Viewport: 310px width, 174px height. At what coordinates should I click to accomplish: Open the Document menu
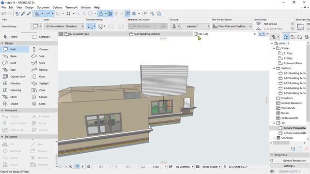point(43,8)
